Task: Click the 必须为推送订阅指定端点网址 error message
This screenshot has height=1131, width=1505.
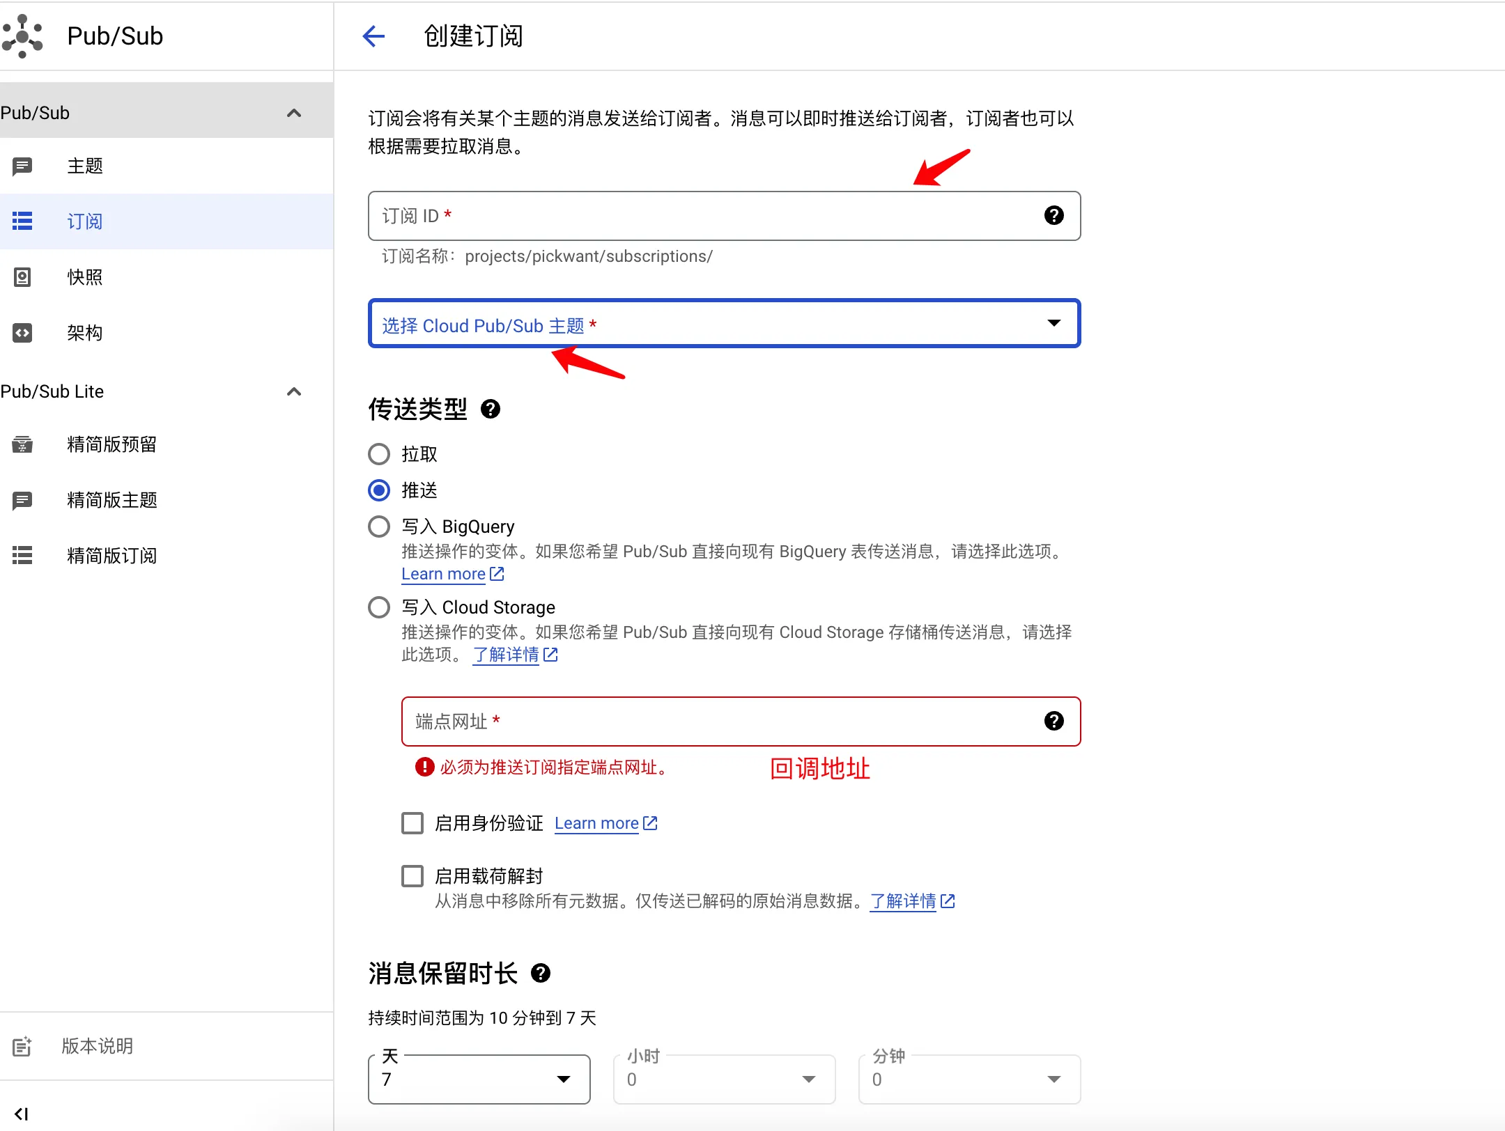Action: pyautogui.click(x=555, y=767)
